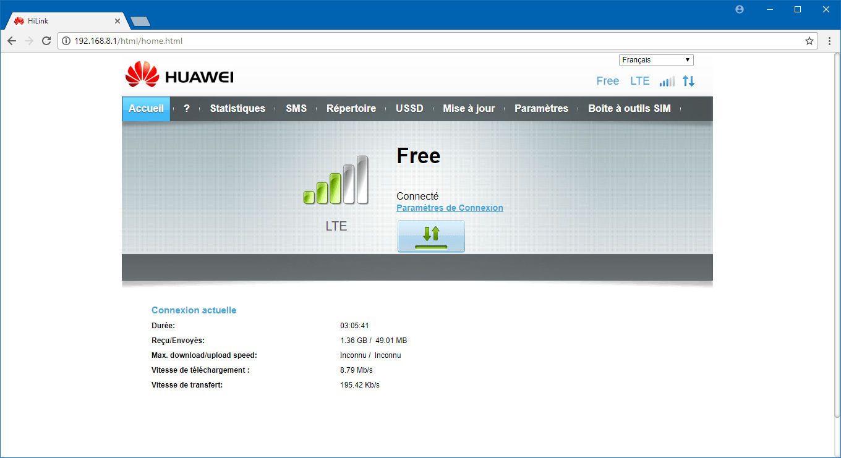Click the LTE network label in the header
Screen dimensions: 841x458
click(x=640, y=81)
